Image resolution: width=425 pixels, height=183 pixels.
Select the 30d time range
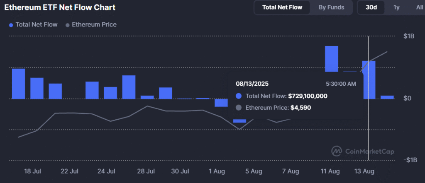pos(371,7)
